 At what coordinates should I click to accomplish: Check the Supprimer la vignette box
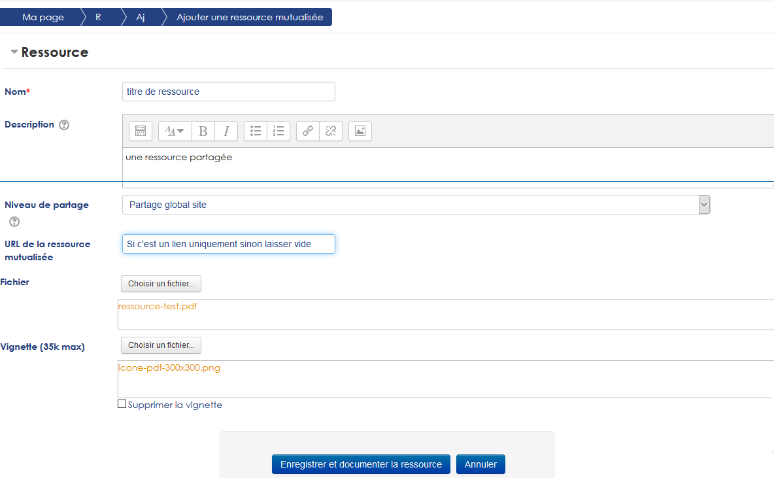pyautogui.click(x=122, y=404)
